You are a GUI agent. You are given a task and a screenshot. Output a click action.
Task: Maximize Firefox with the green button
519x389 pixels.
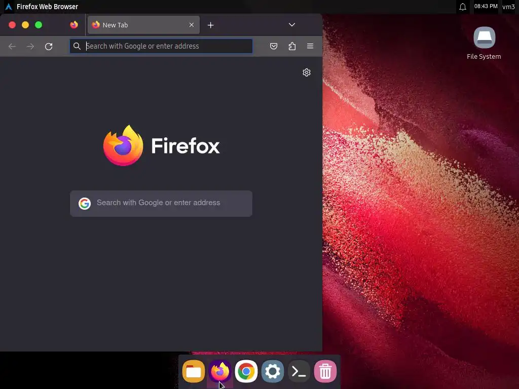(39, 25)
